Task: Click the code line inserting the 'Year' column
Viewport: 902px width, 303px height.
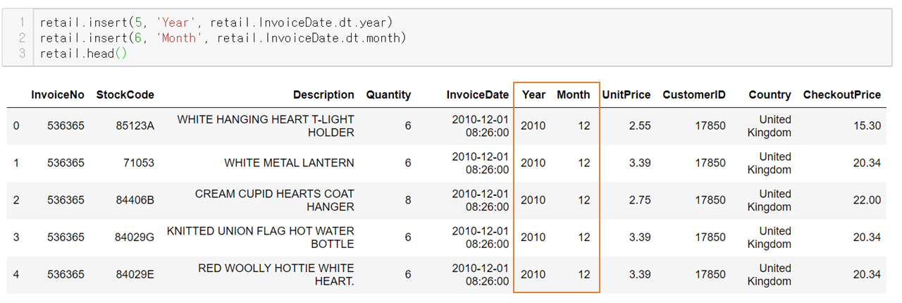Action: 216,23
